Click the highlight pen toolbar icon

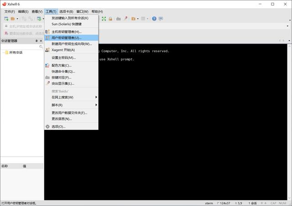(x=126, y=18)
